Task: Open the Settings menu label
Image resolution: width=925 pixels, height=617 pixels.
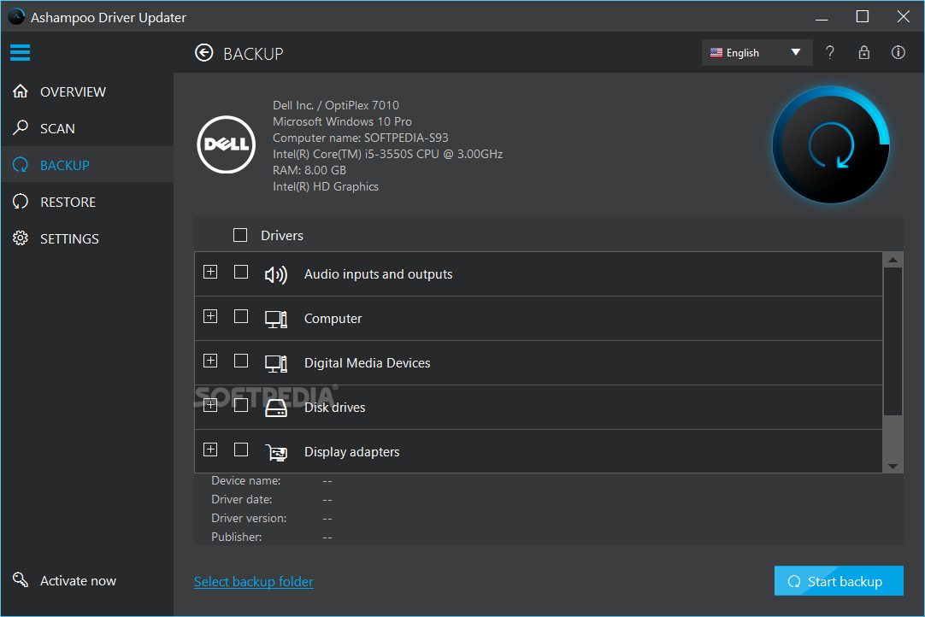Action: point(69,239)
